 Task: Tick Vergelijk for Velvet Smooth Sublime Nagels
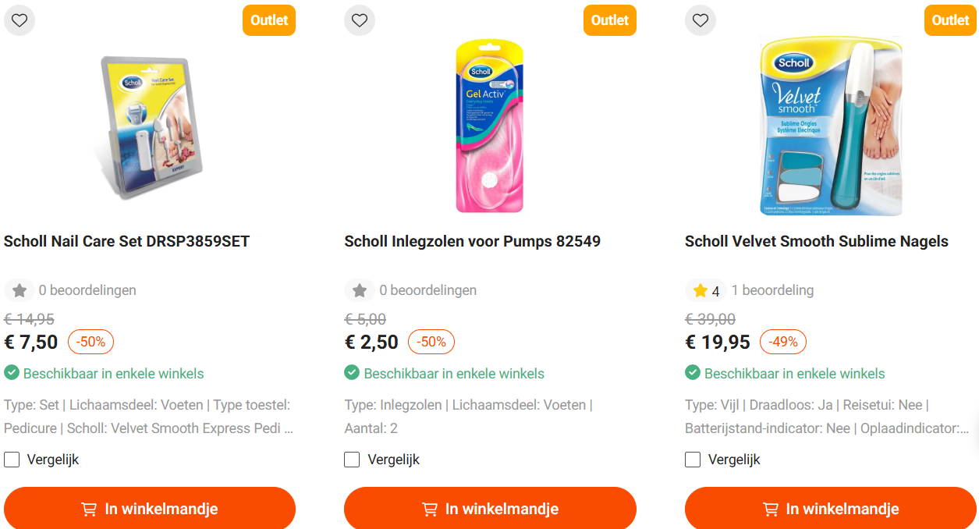click(x=692, y=459)
